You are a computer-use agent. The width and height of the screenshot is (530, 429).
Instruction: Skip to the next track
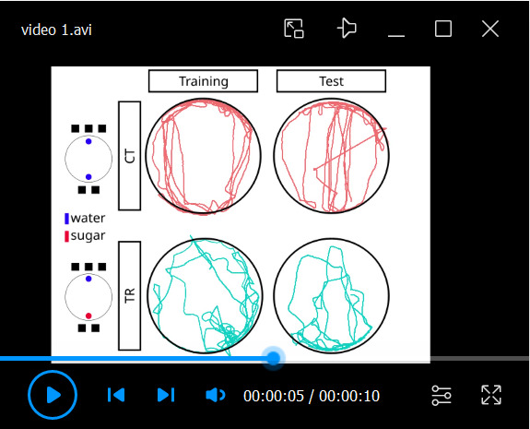pyautogui.click(x=166, y=395)
